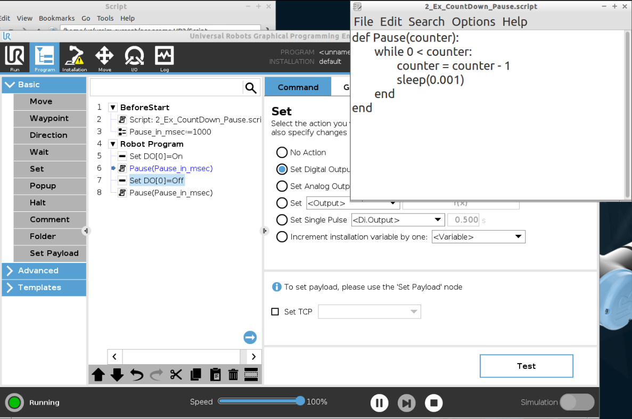632x419 pixels.
Task: Open the Set TCP dropdown
Action: (x=369, y=312)
